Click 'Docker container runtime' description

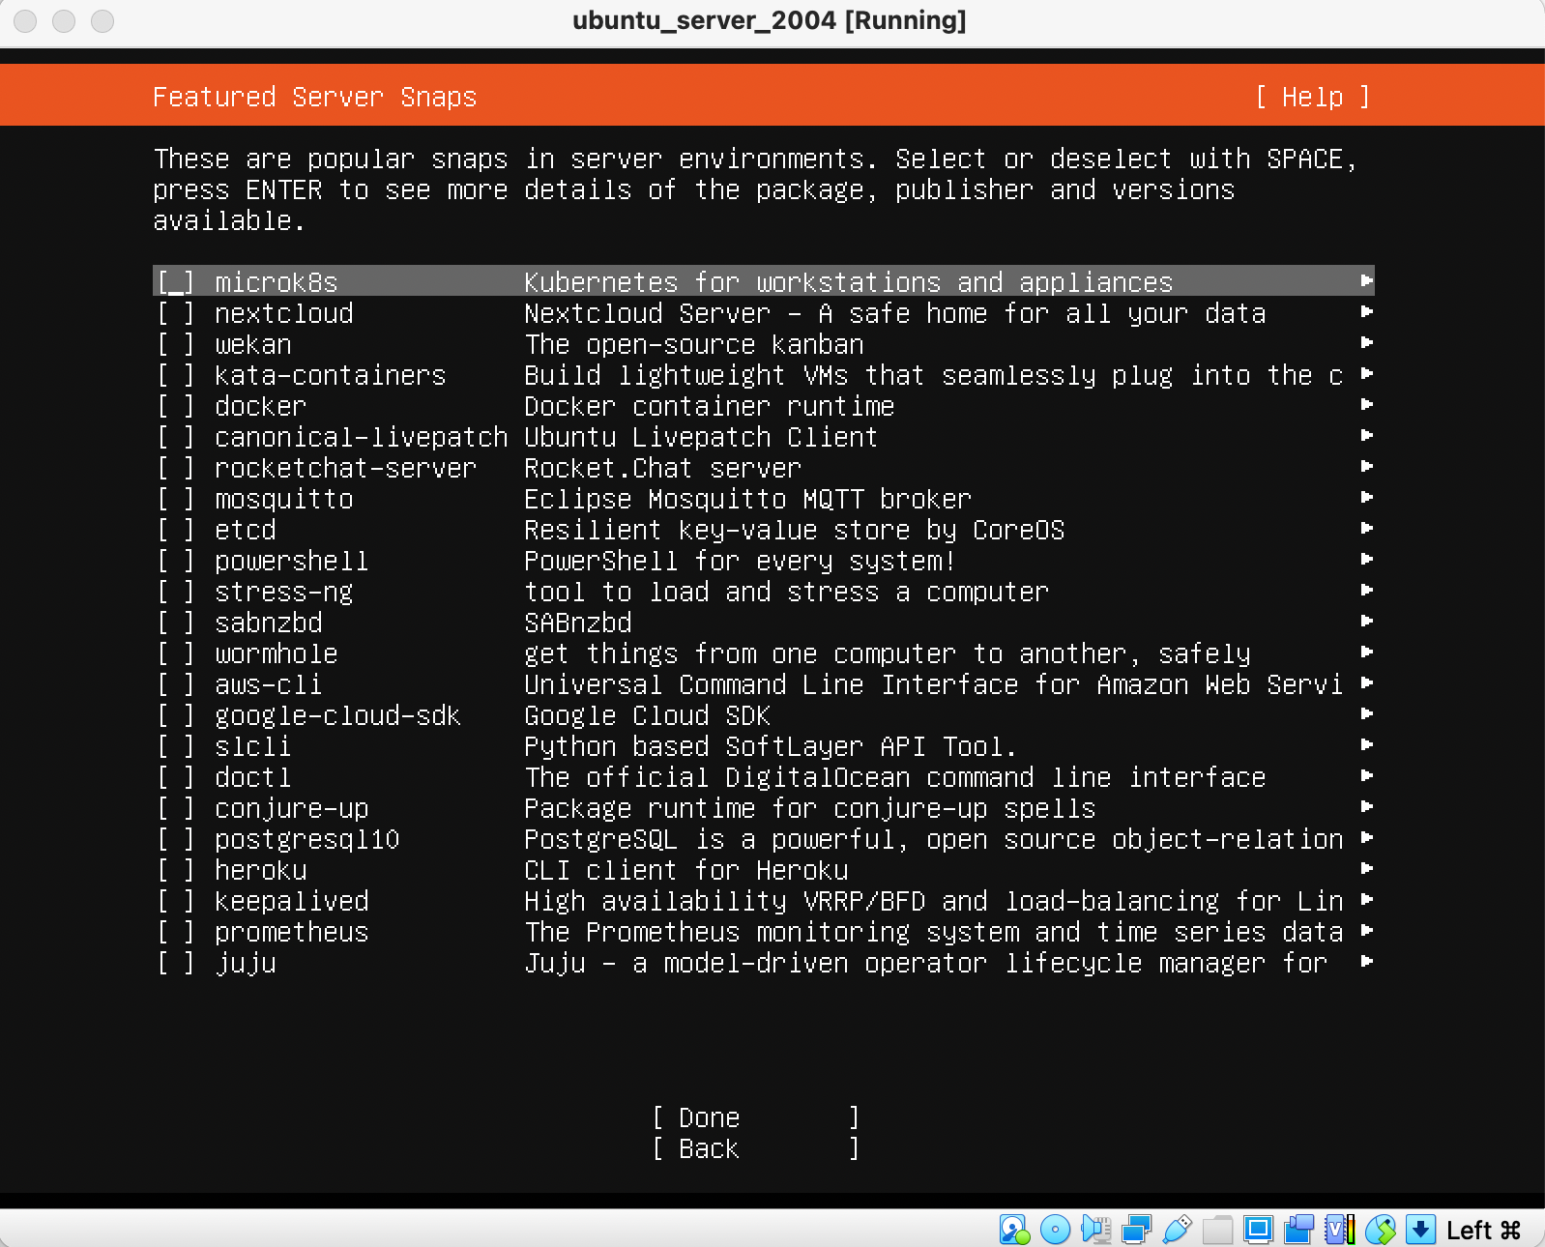click(x=709, y=406)
